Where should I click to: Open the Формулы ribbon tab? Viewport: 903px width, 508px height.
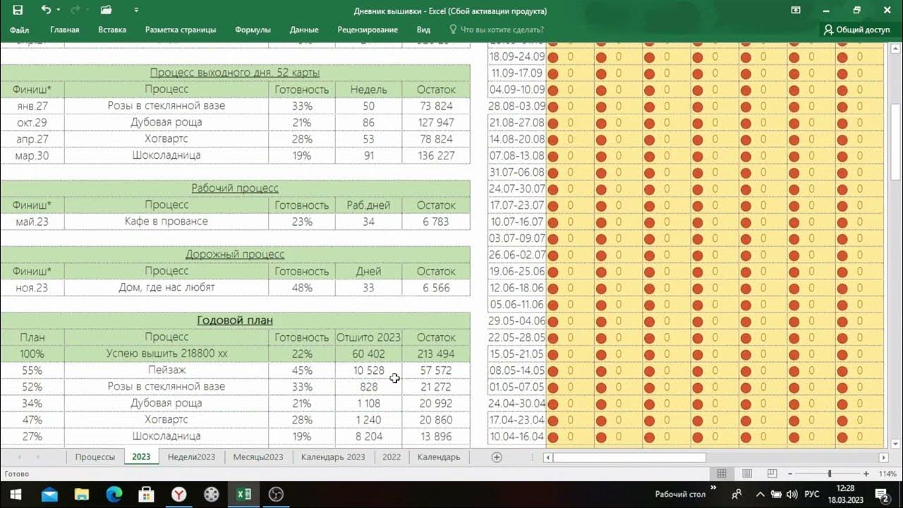253,30
